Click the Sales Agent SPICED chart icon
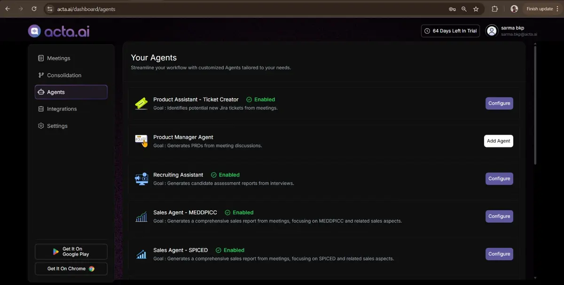The image size is (564, 285). (x=141, y=254)
